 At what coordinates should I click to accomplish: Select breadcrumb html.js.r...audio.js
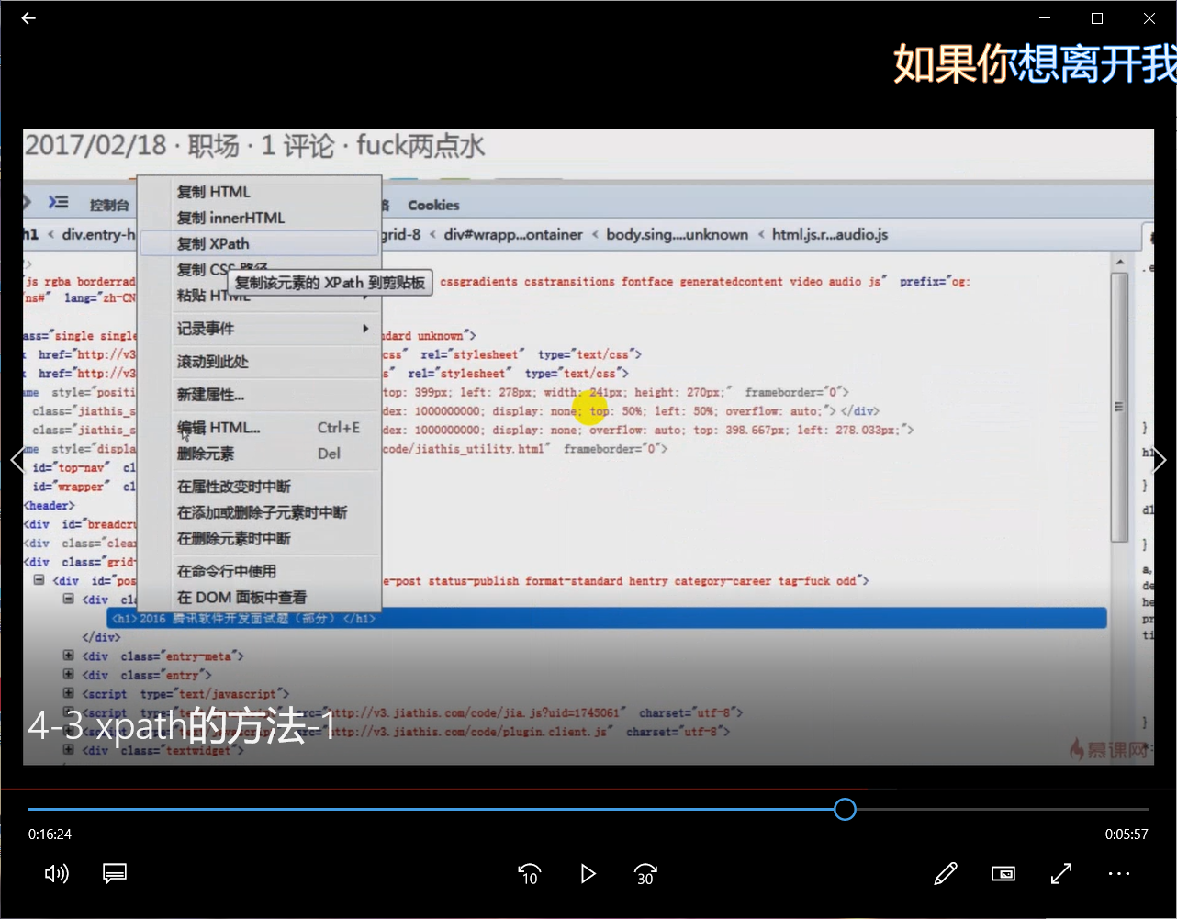coord(830,235)
